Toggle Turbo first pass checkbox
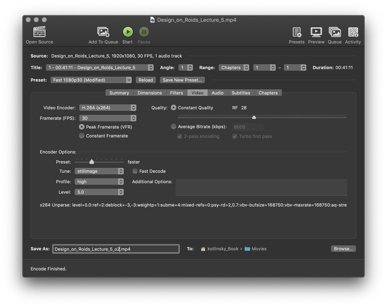 click(x=235, y=136)
